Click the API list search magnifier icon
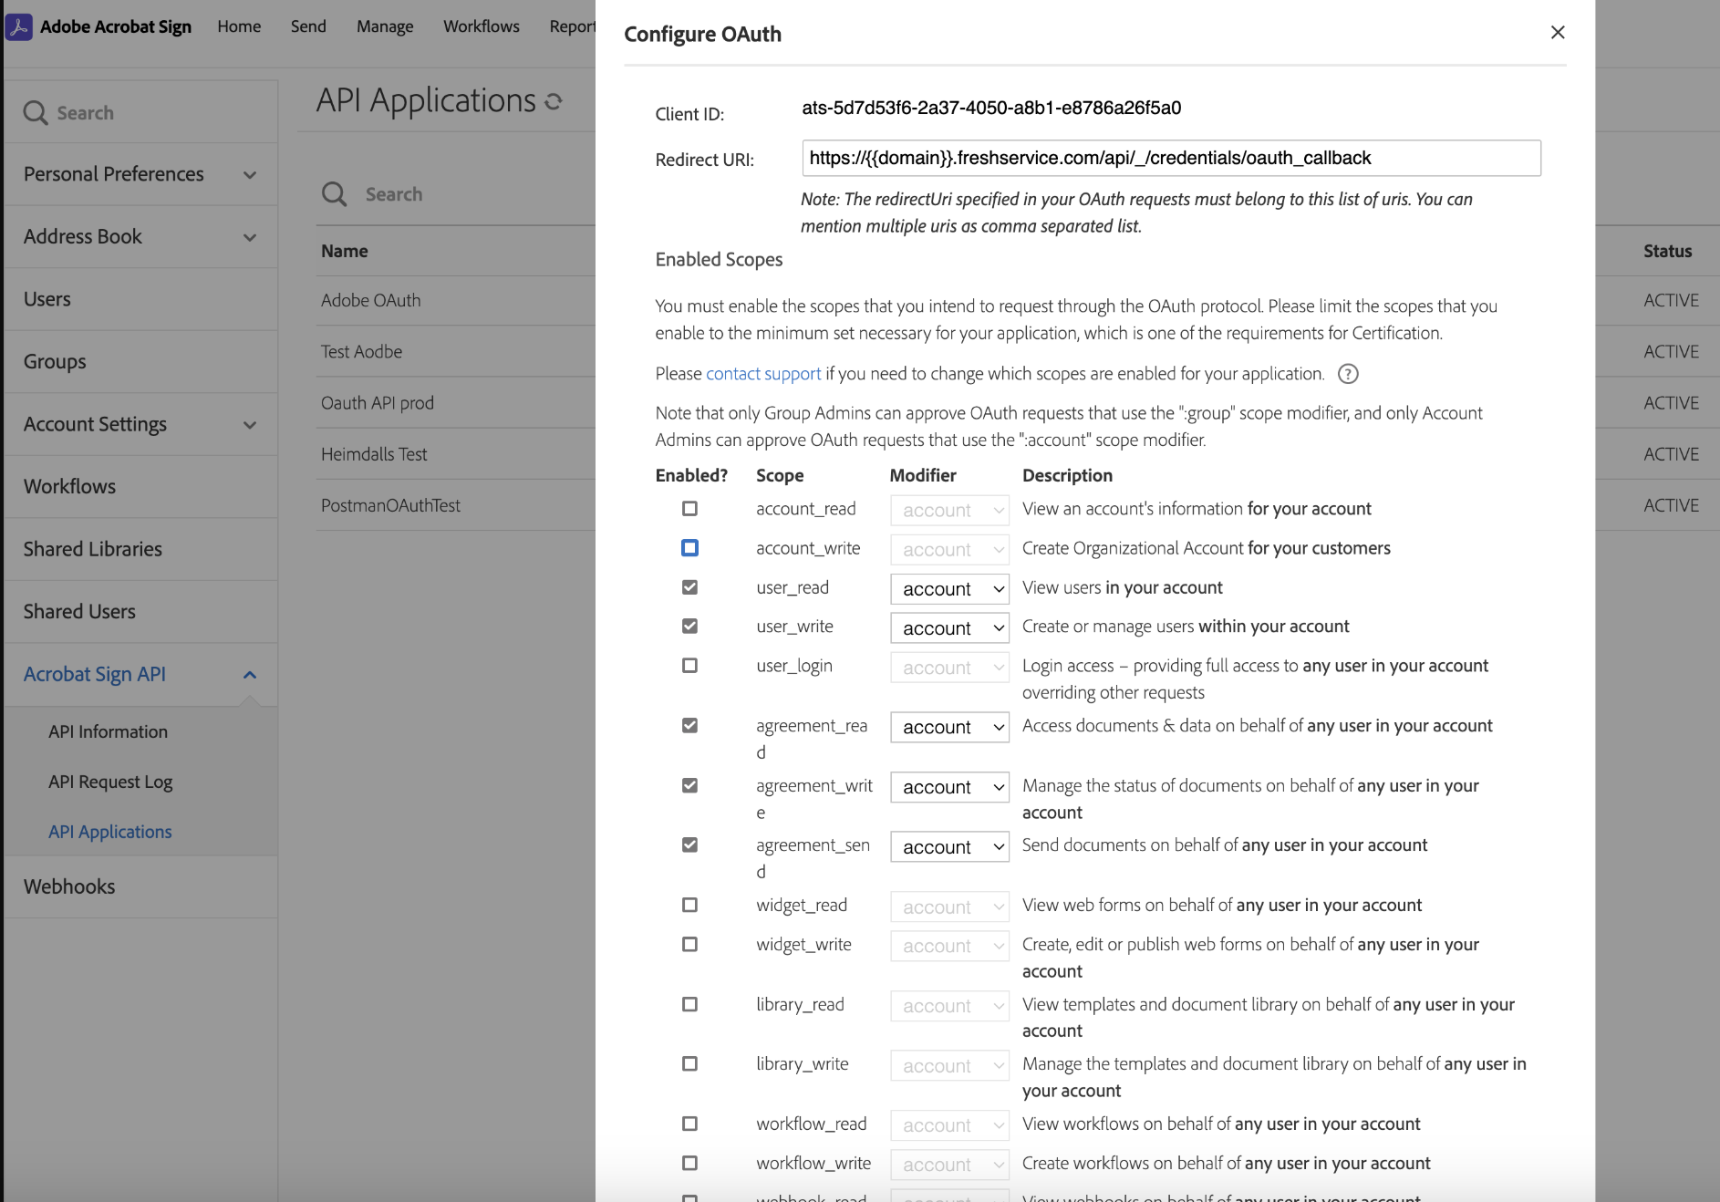 click(x=335, y=194)
